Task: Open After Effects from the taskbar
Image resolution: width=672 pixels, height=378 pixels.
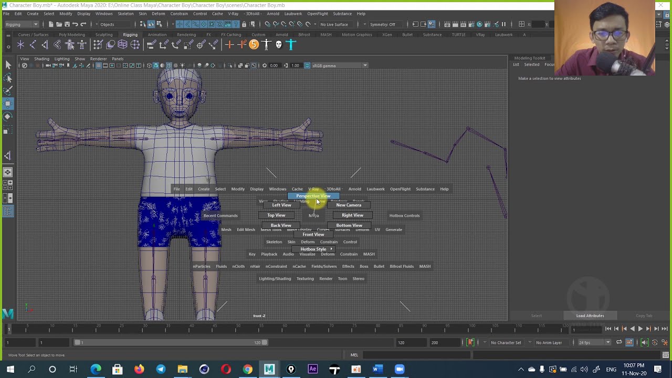Action: pyautogui.click(x=313, y=369)
